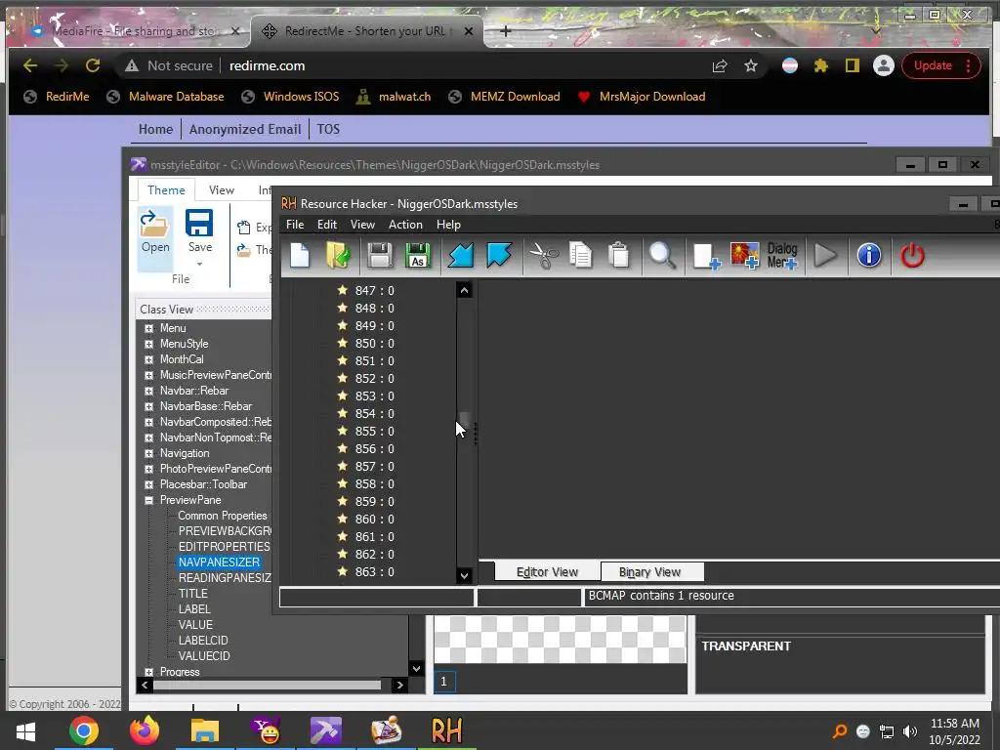Open File Explorer from the taskbar
Image resolution: width=1000 pixels, height=750 pixels.
click(205, 730)
